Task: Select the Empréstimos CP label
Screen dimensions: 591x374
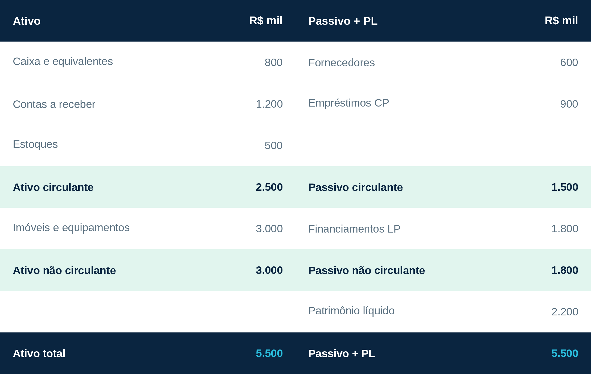Action: [x=349, y=103]
